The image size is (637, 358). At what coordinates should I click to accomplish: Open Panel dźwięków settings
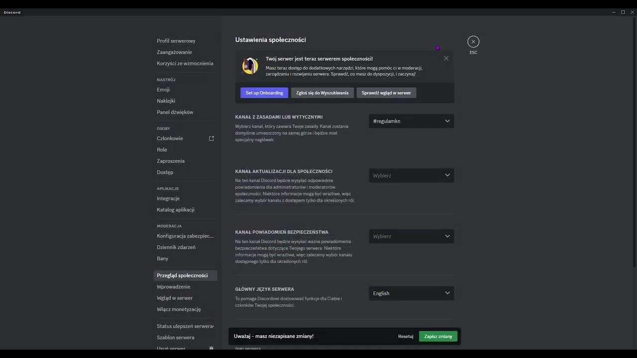(185, 112)
